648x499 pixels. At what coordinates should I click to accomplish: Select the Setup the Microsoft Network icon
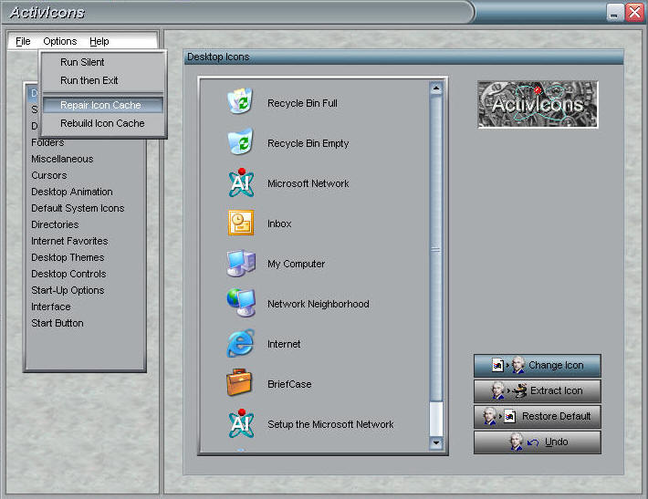coord(241,423)
